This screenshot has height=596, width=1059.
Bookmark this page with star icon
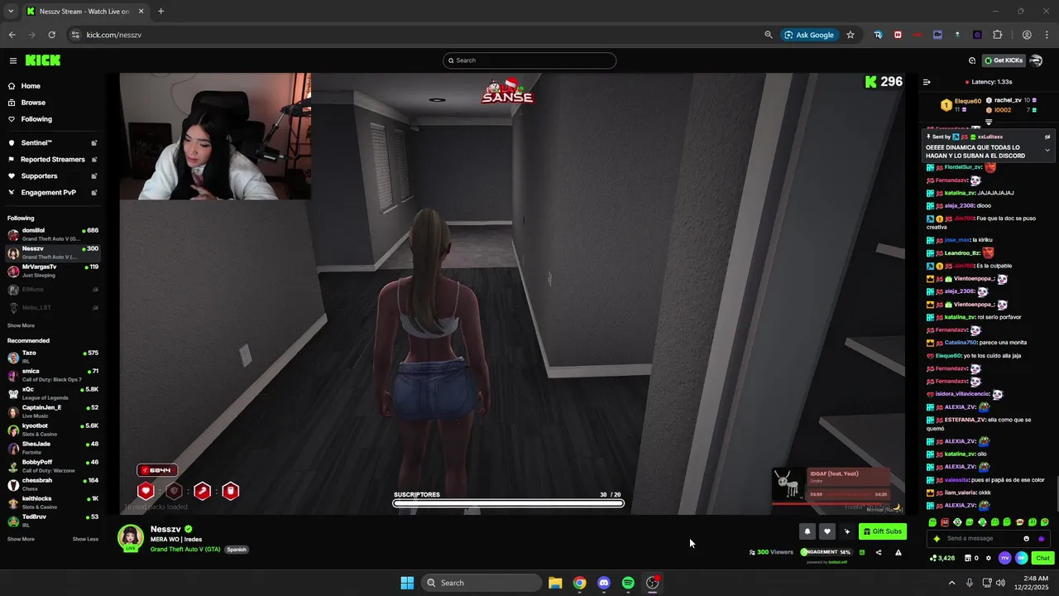coord(850,35)
